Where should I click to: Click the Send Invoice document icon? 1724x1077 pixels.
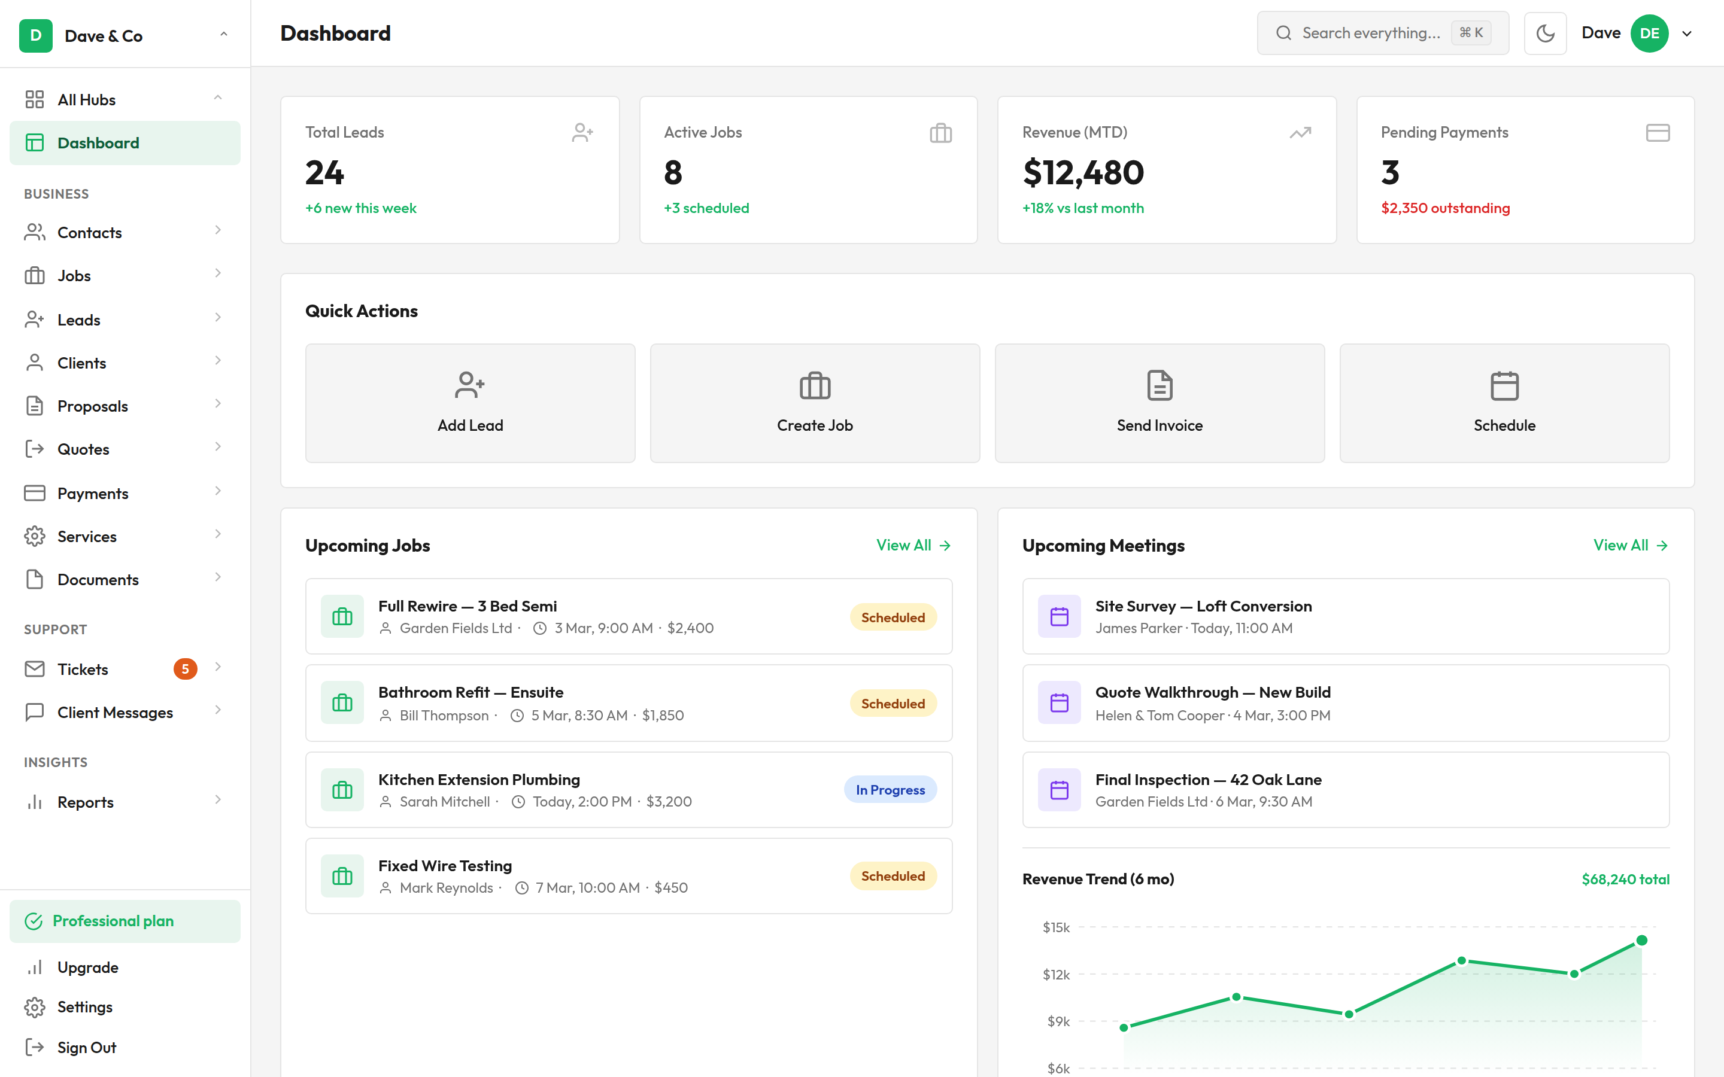point(1159,385)
